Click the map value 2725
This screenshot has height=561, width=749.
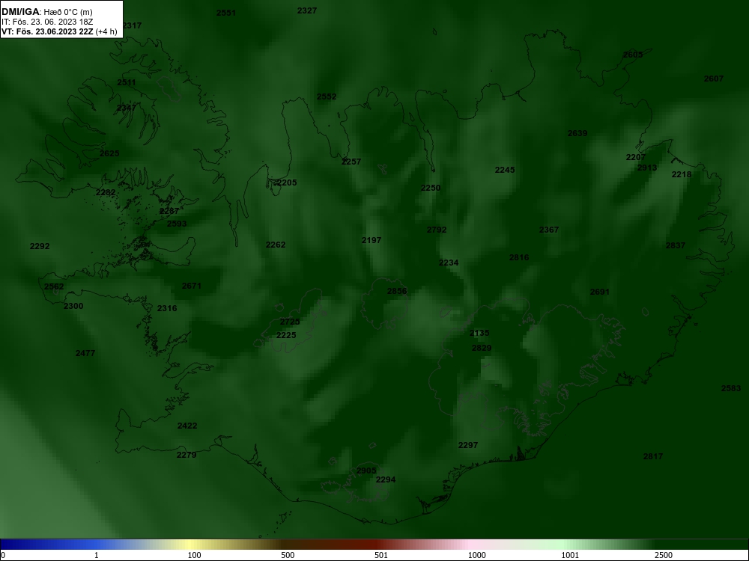click(290, 322)
